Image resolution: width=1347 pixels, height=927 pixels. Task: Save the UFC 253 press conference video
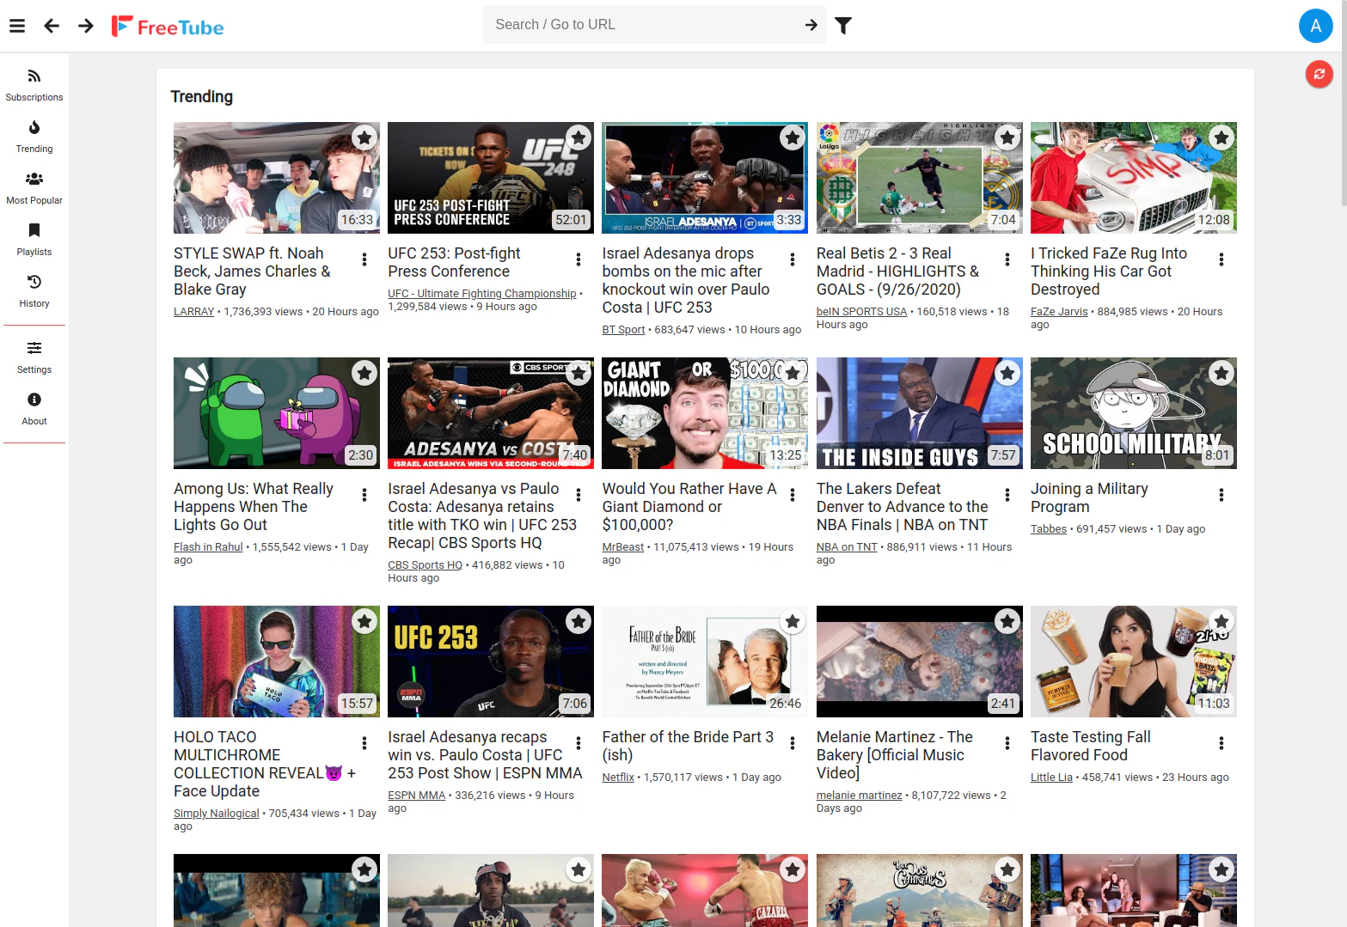click(578, 137)
